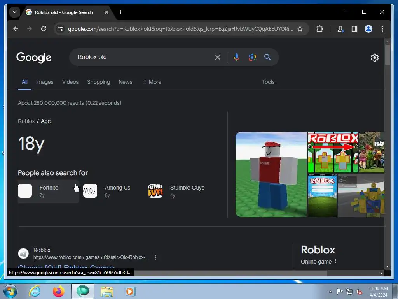Open the classic red-shirt Roblox character image
The image size is (398, 299).
click(x=271, y=174)
